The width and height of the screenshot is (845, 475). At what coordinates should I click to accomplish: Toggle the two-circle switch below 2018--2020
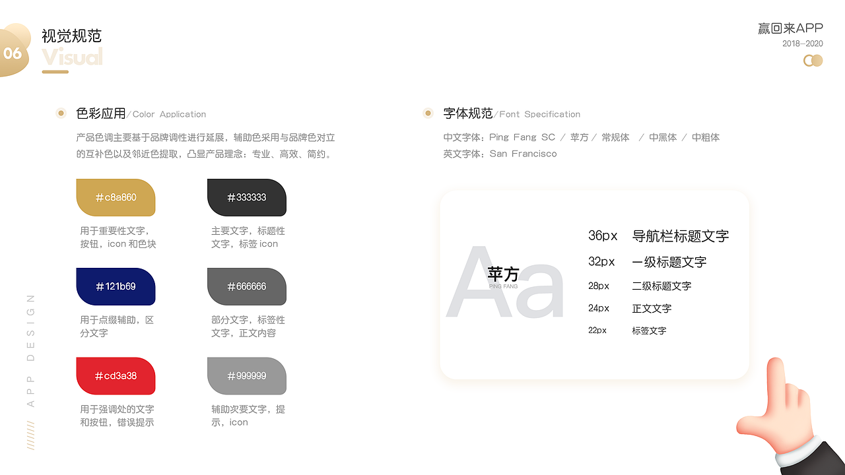[x=813, y=60]
